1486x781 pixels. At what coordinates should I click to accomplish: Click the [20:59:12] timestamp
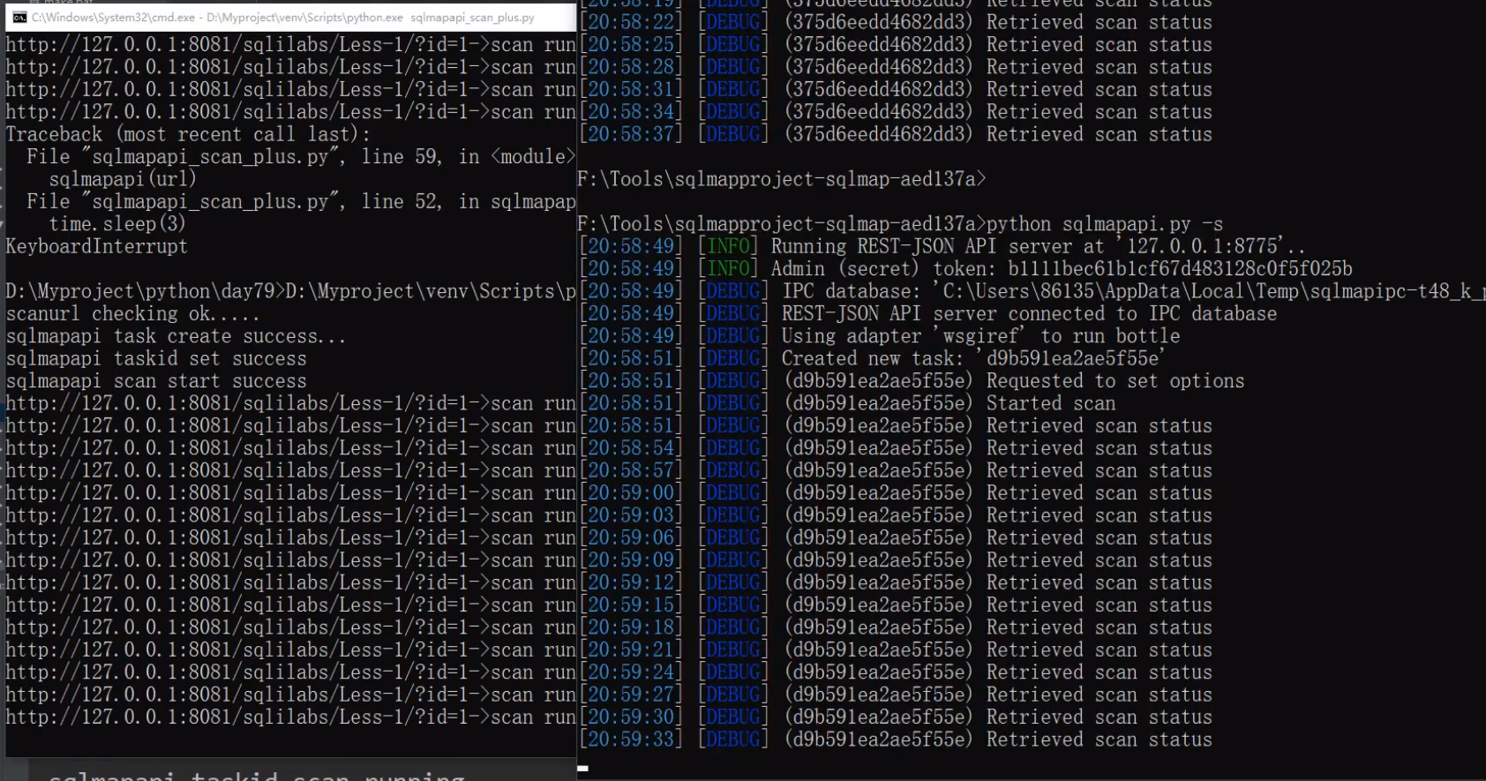coord(631,582)
